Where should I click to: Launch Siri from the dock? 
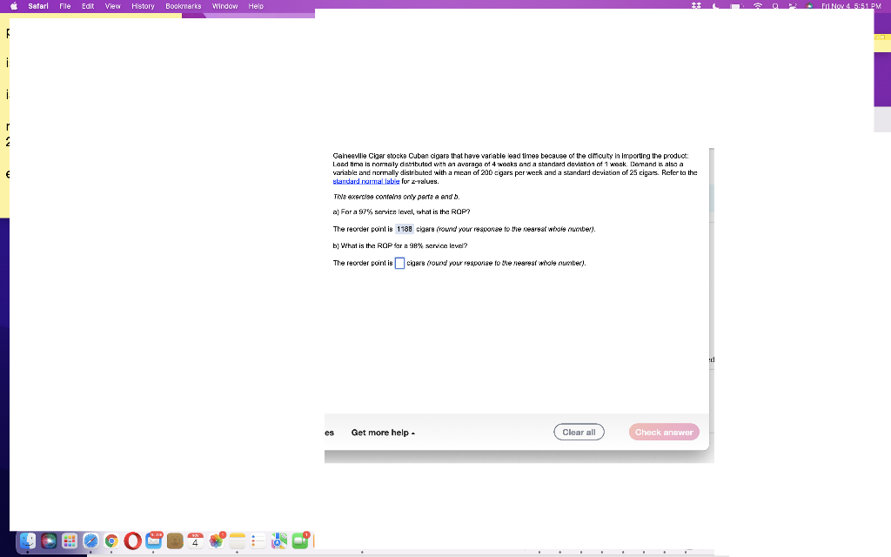tap(49, 540)
